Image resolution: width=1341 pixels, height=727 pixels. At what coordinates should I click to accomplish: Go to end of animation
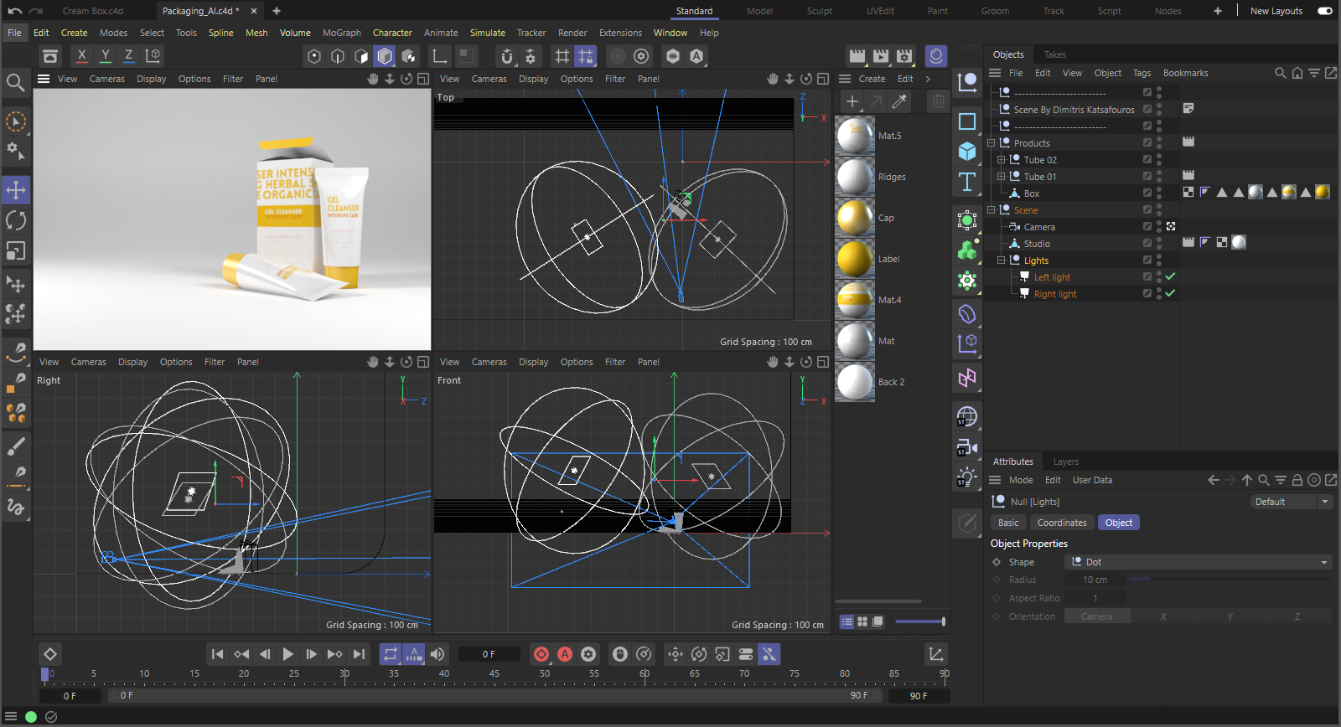pos(359,654)
